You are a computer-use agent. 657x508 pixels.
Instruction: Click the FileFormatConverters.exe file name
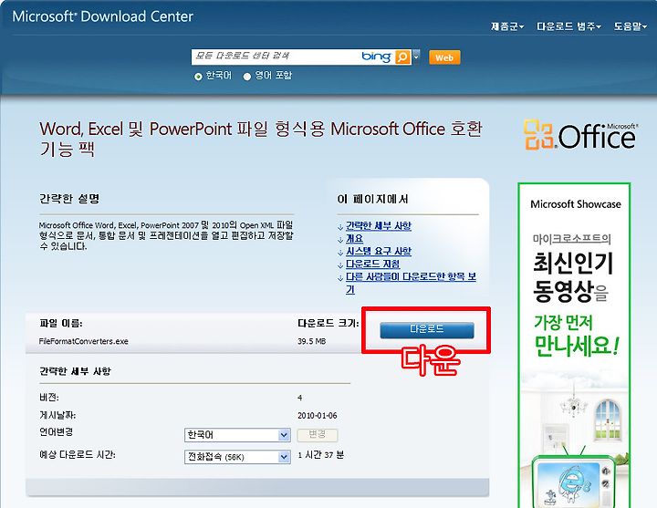pyautogui.click(x=83, y=341)
